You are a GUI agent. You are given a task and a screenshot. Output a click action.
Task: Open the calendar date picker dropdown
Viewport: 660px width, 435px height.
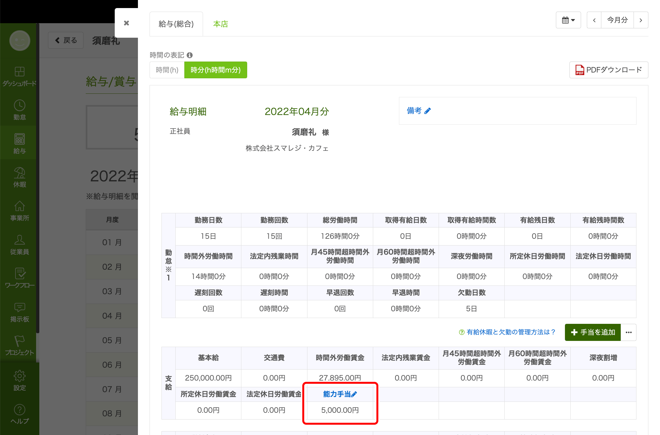pos(568,20)
